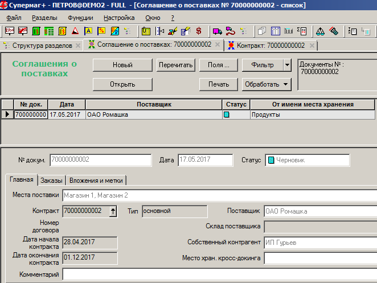Click the arrow button in Контракт field
Image resolution: width=377 pixels, height=283 pixels.
tap(113, 211)
